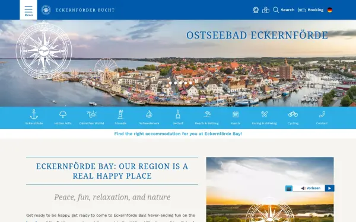Viewport: 356px width, 222px height.
Task: Open the Booking link in header
Action: click(x=316, y=9)
